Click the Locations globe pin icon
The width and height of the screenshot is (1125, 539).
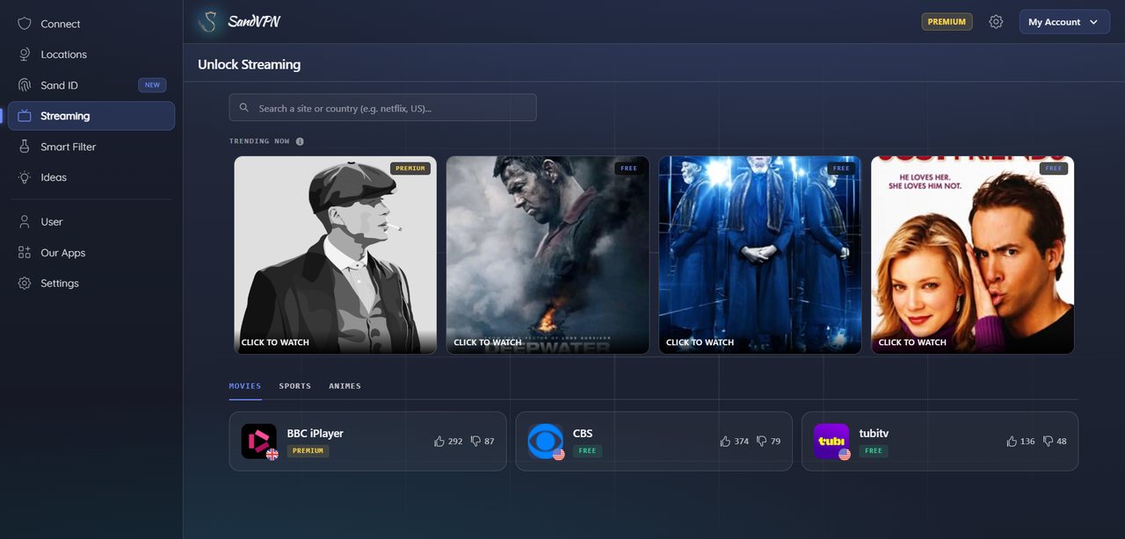[25, 54]
